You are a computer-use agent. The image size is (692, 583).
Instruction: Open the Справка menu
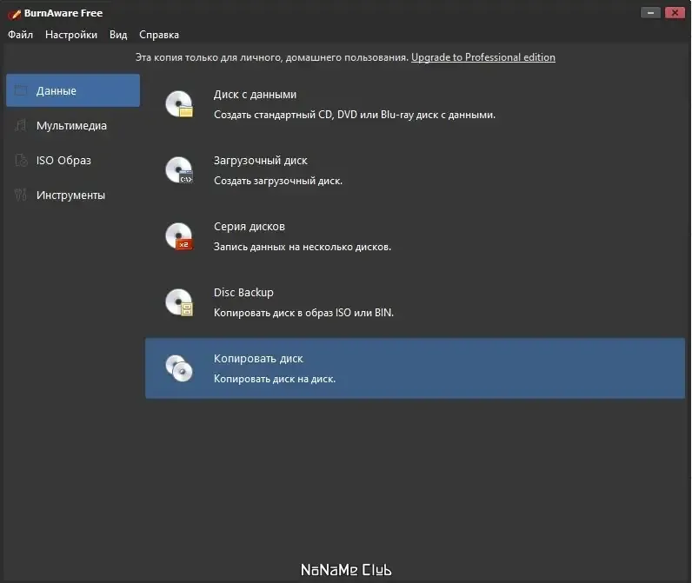(x=159, y=35)
